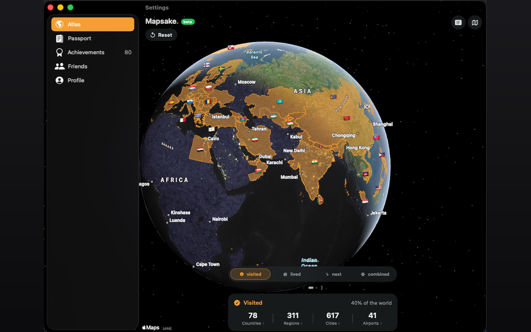Switch to list view icon at top right
Image resolution: width=531 pixels, height=332 pixels.
click(458, 23)
